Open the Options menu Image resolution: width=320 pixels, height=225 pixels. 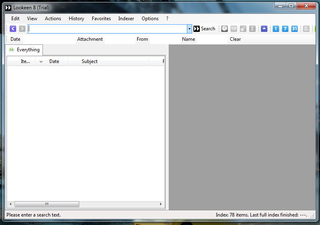click(150, 19)
